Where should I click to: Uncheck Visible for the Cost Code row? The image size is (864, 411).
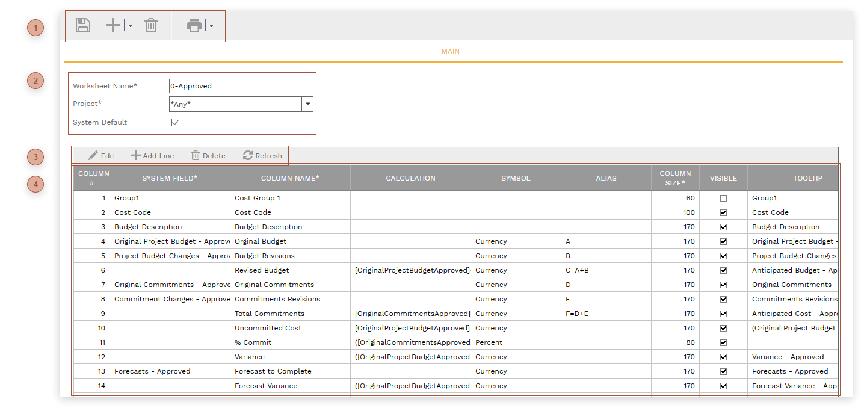click(x=723, y=212)
